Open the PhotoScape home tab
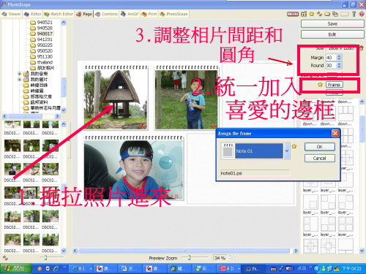The height and width of the screenshot is (274, 366). coord(173,14)
